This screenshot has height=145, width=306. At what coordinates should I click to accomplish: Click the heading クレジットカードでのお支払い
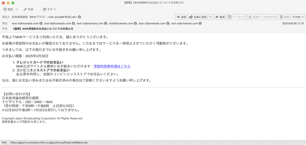click(x=40, y=62)
